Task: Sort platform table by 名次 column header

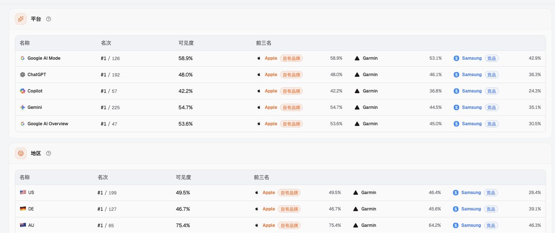Action: (x=106, y=43)
